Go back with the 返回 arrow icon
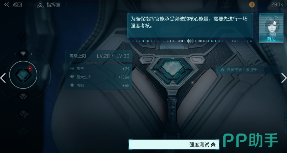Screen dimensions: 287x153 pos(7,5)
